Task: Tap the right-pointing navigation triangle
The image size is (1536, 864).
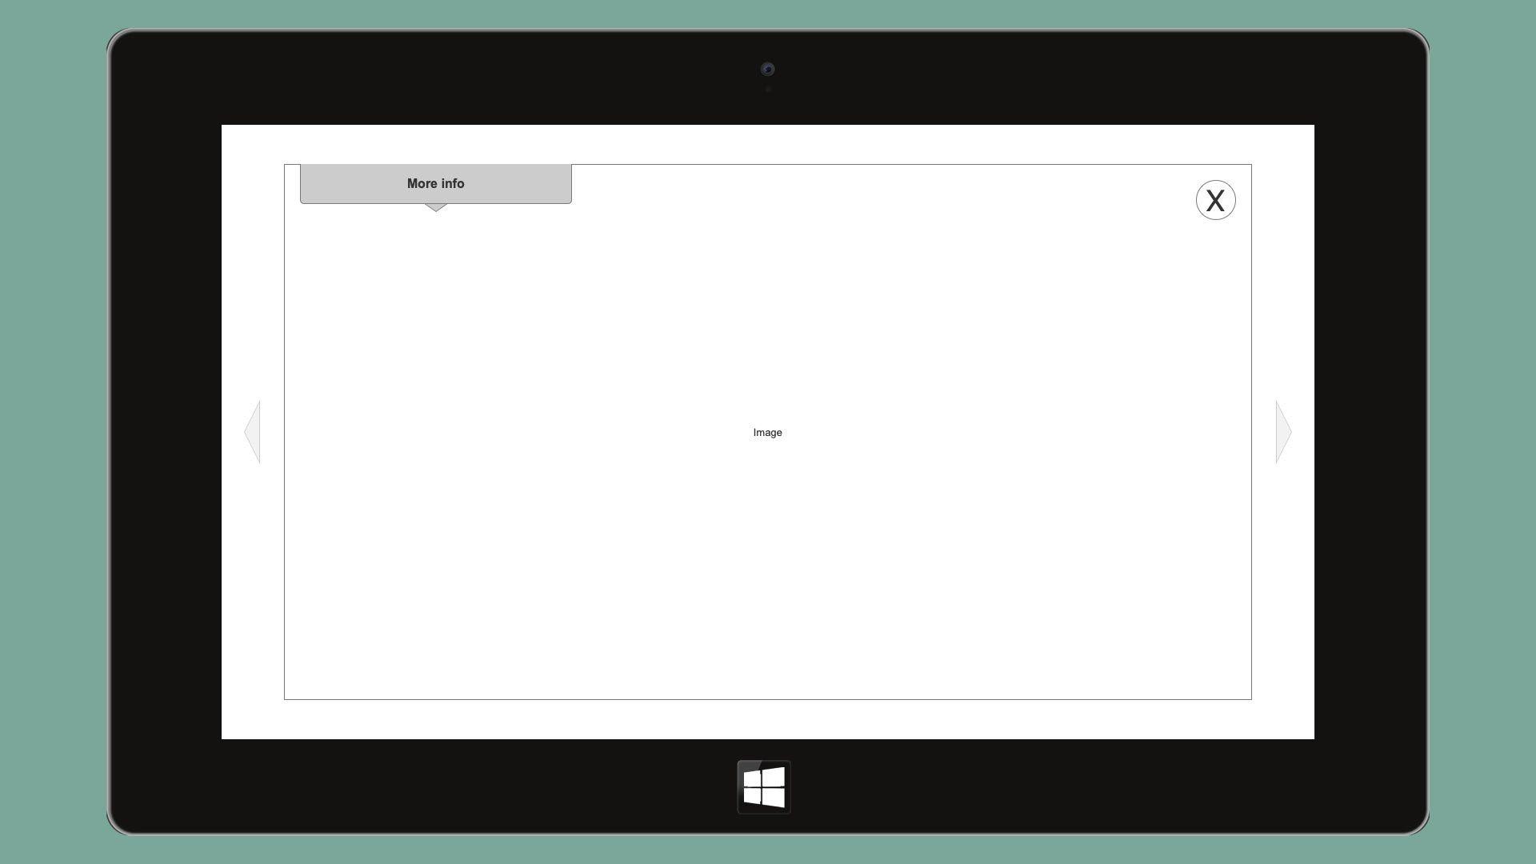Action: (1282, 432)
